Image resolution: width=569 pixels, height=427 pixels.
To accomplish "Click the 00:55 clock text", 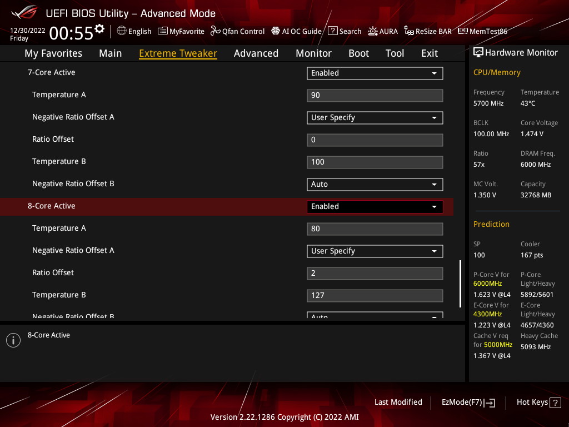I will point(71,33).
